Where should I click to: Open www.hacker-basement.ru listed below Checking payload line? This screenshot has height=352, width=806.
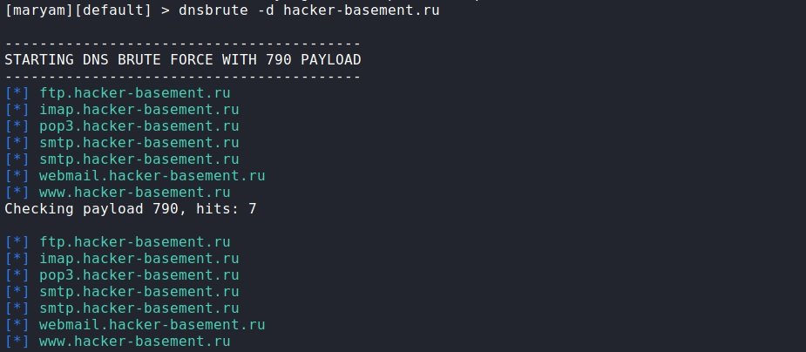(135, 341)
